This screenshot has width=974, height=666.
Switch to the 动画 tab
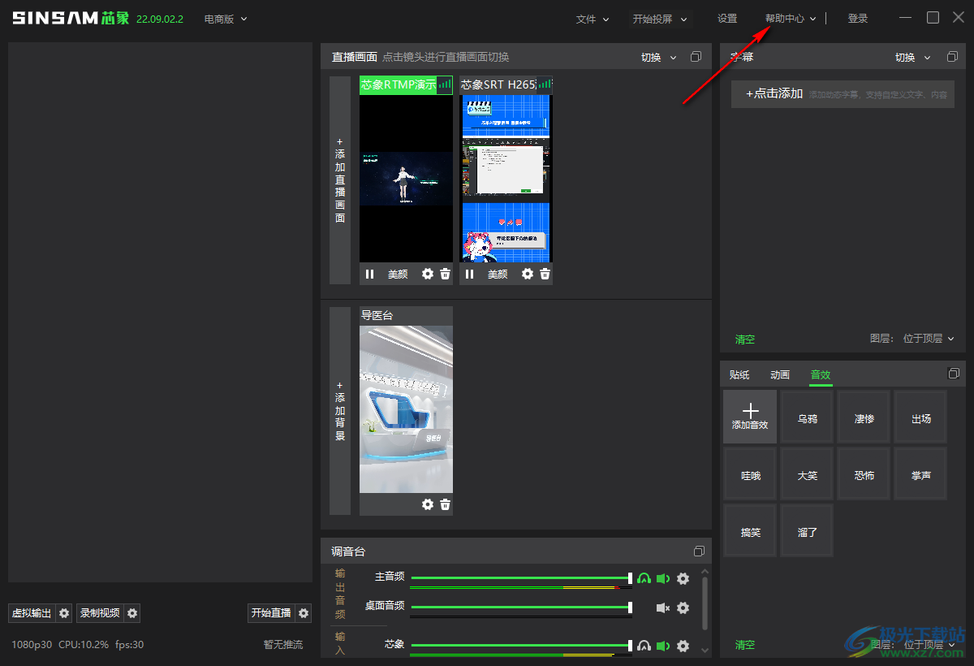pos(780,374)
